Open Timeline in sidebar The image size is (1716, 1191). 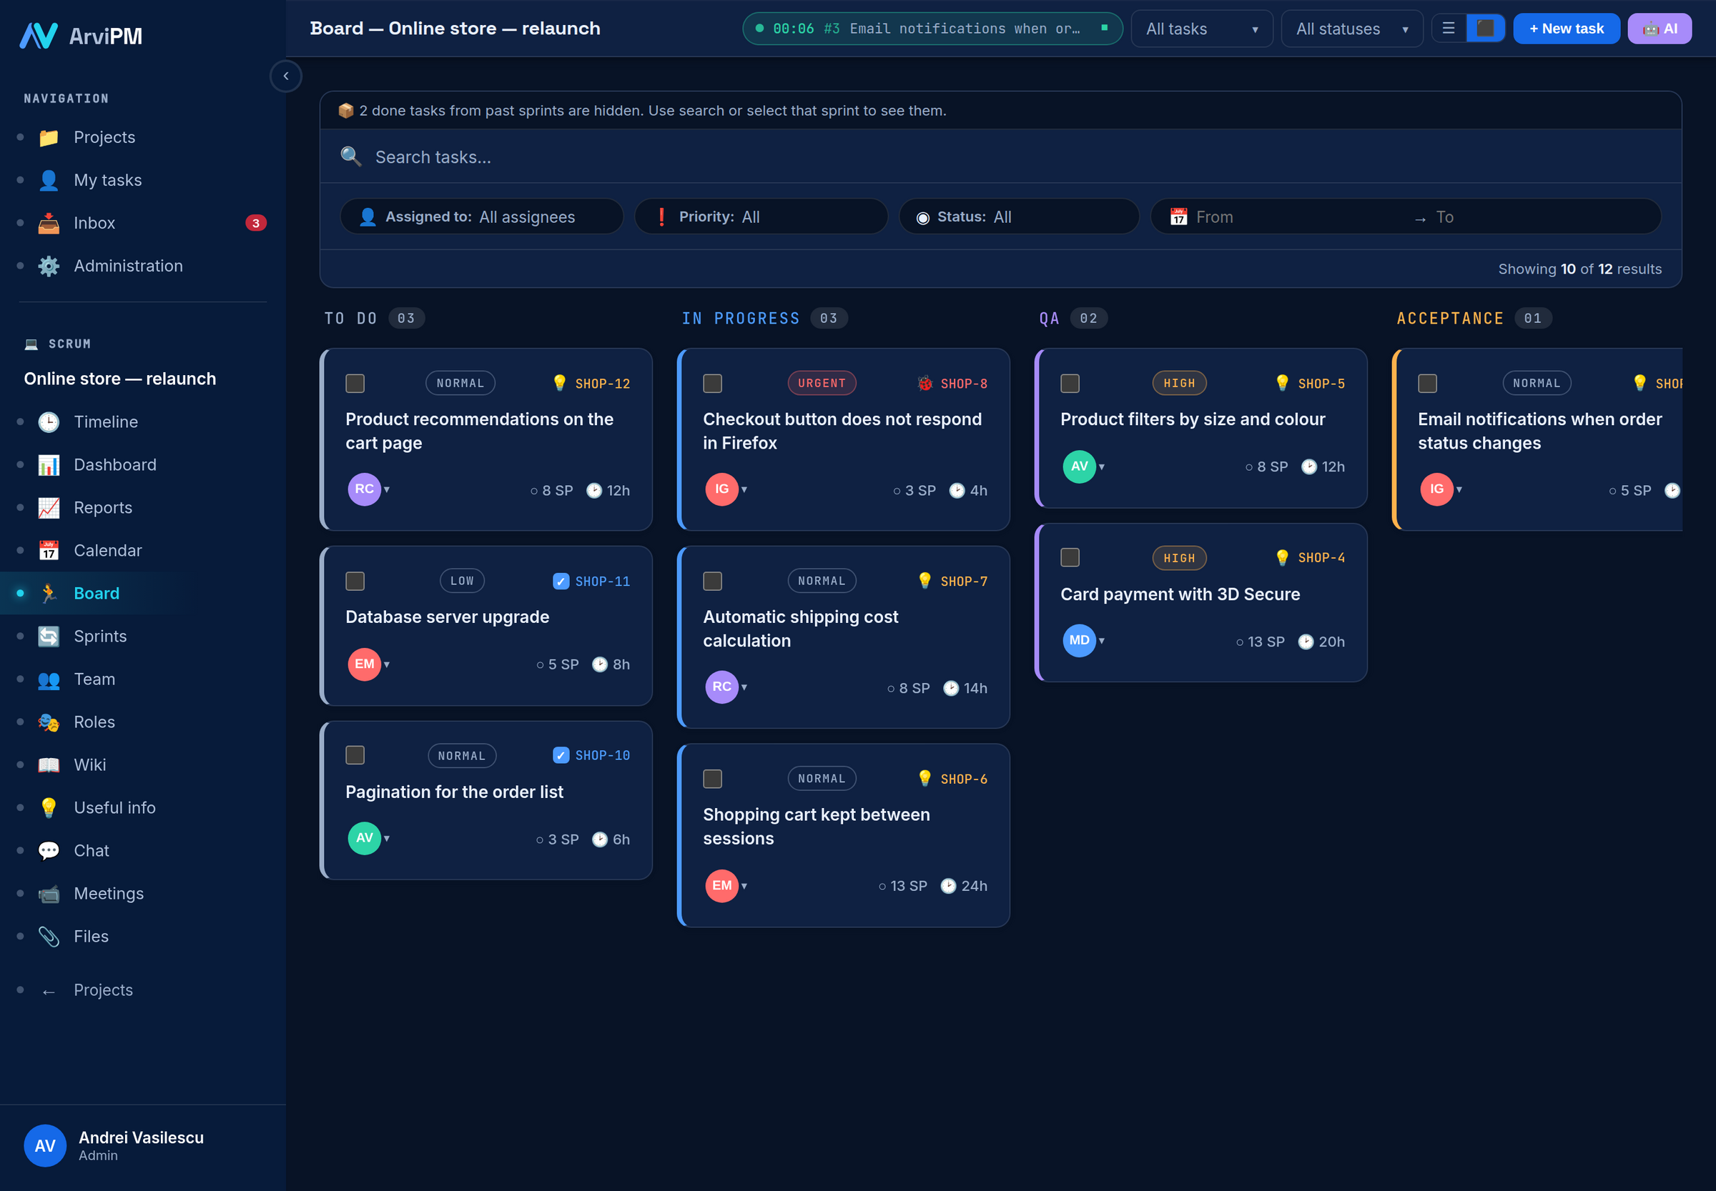(144, 422)
